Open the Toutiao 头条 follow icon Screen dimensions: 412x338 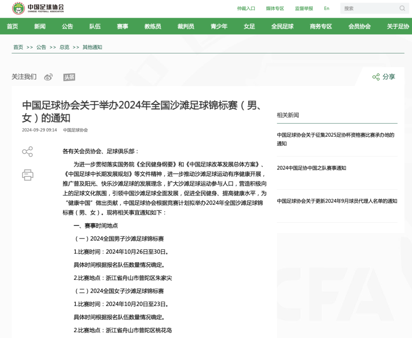coord(69,77)
